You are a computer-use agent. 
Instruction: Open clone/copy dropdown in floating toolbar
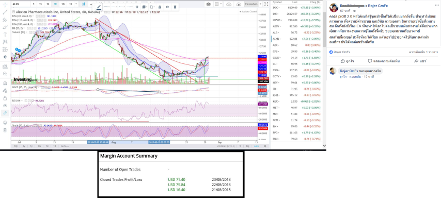click(x=152, y=7)
